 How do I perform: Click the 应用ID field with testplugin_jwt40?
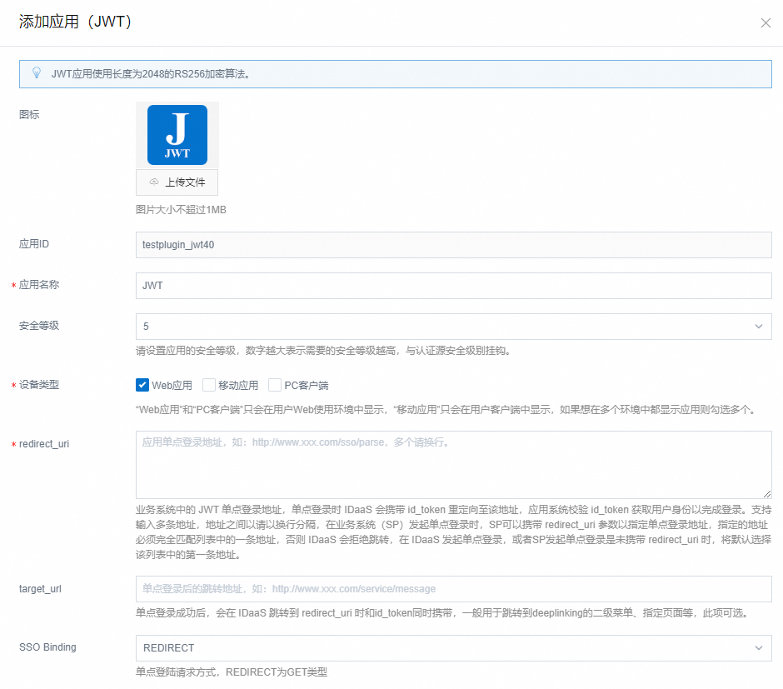click(x=453, y=245)
